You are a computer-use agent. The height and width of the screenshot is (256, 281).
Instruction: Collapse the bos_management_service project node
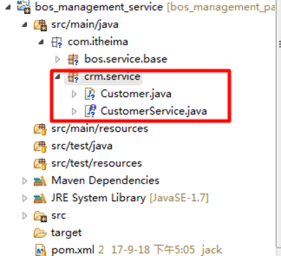tap(8, 8)
